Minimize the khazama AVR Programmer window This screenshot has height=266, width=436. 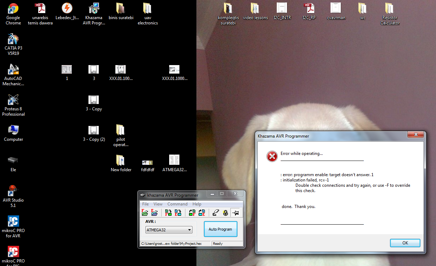tap(212, 193)
